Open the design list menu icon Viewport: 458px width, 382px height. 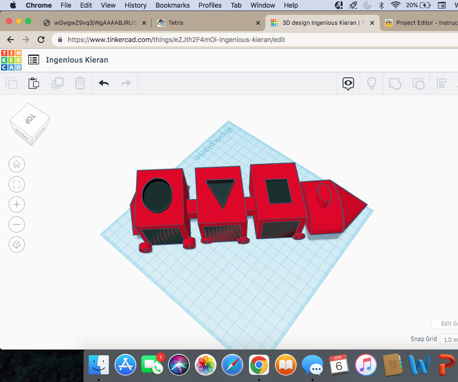point(33,60)
